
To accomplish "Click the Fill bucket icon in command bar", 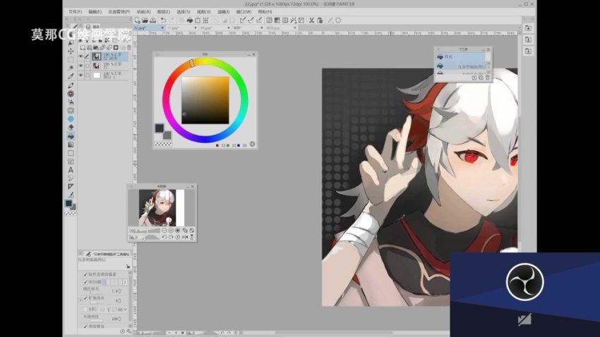I will (x=189, y=20).
